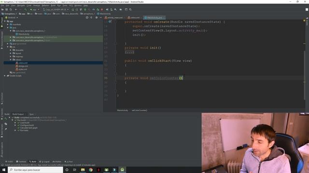
Task: Open the Tools menu
Action: (65, 5)
